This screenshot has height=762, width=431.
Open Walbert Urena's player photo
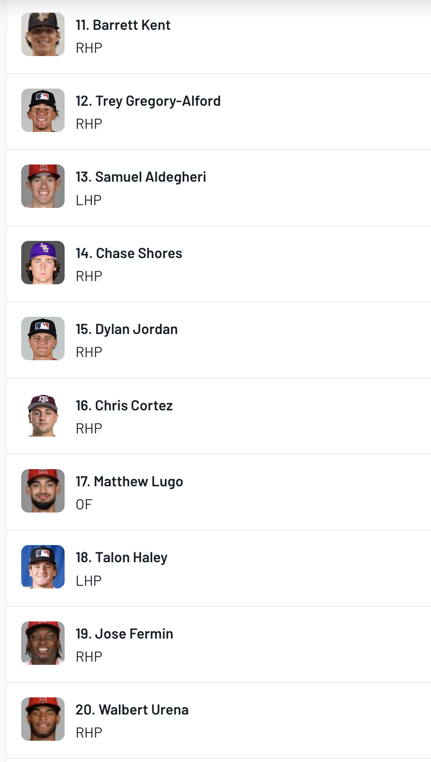[x=43, y=719]
